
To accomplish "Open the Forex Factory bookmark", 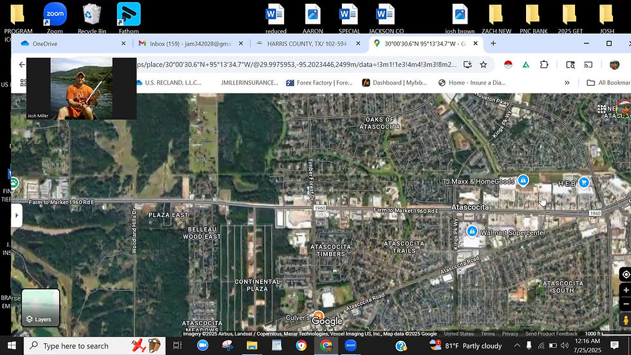I will (x=319, y=82).
